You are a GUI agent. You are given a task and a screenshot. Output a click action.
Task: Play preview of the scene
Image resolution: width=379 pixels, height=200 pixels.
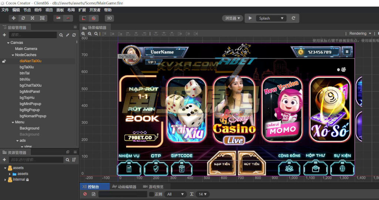(250, 18)
